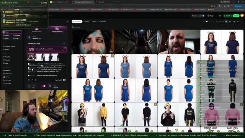
Task: Open the Seedance 2.0 model dropdown
Action: (x=47, y=38)
